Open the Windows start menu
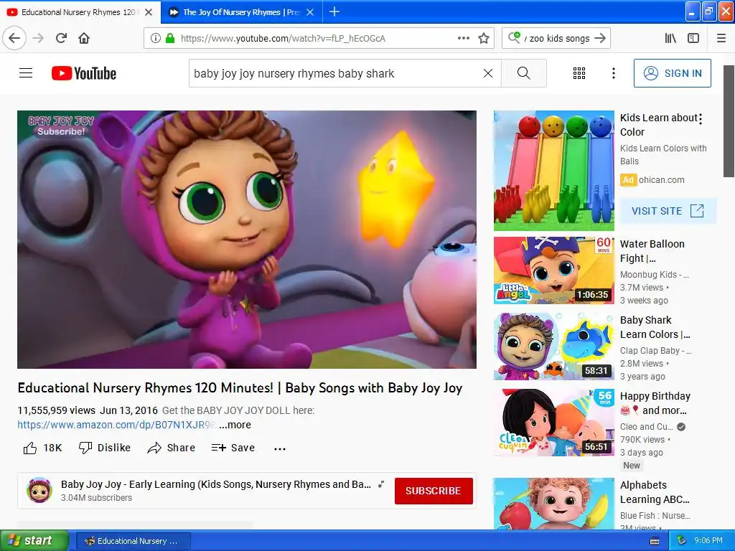Image resolution: width=735 pixels, height=551 pixels. pyautogui.click(x=34, y=541)
